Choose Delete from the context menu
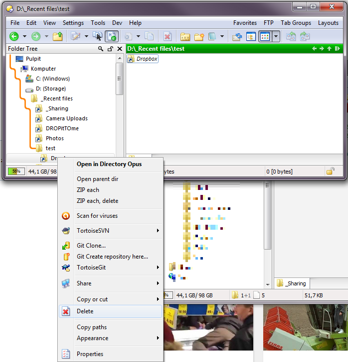 [85, 311]
